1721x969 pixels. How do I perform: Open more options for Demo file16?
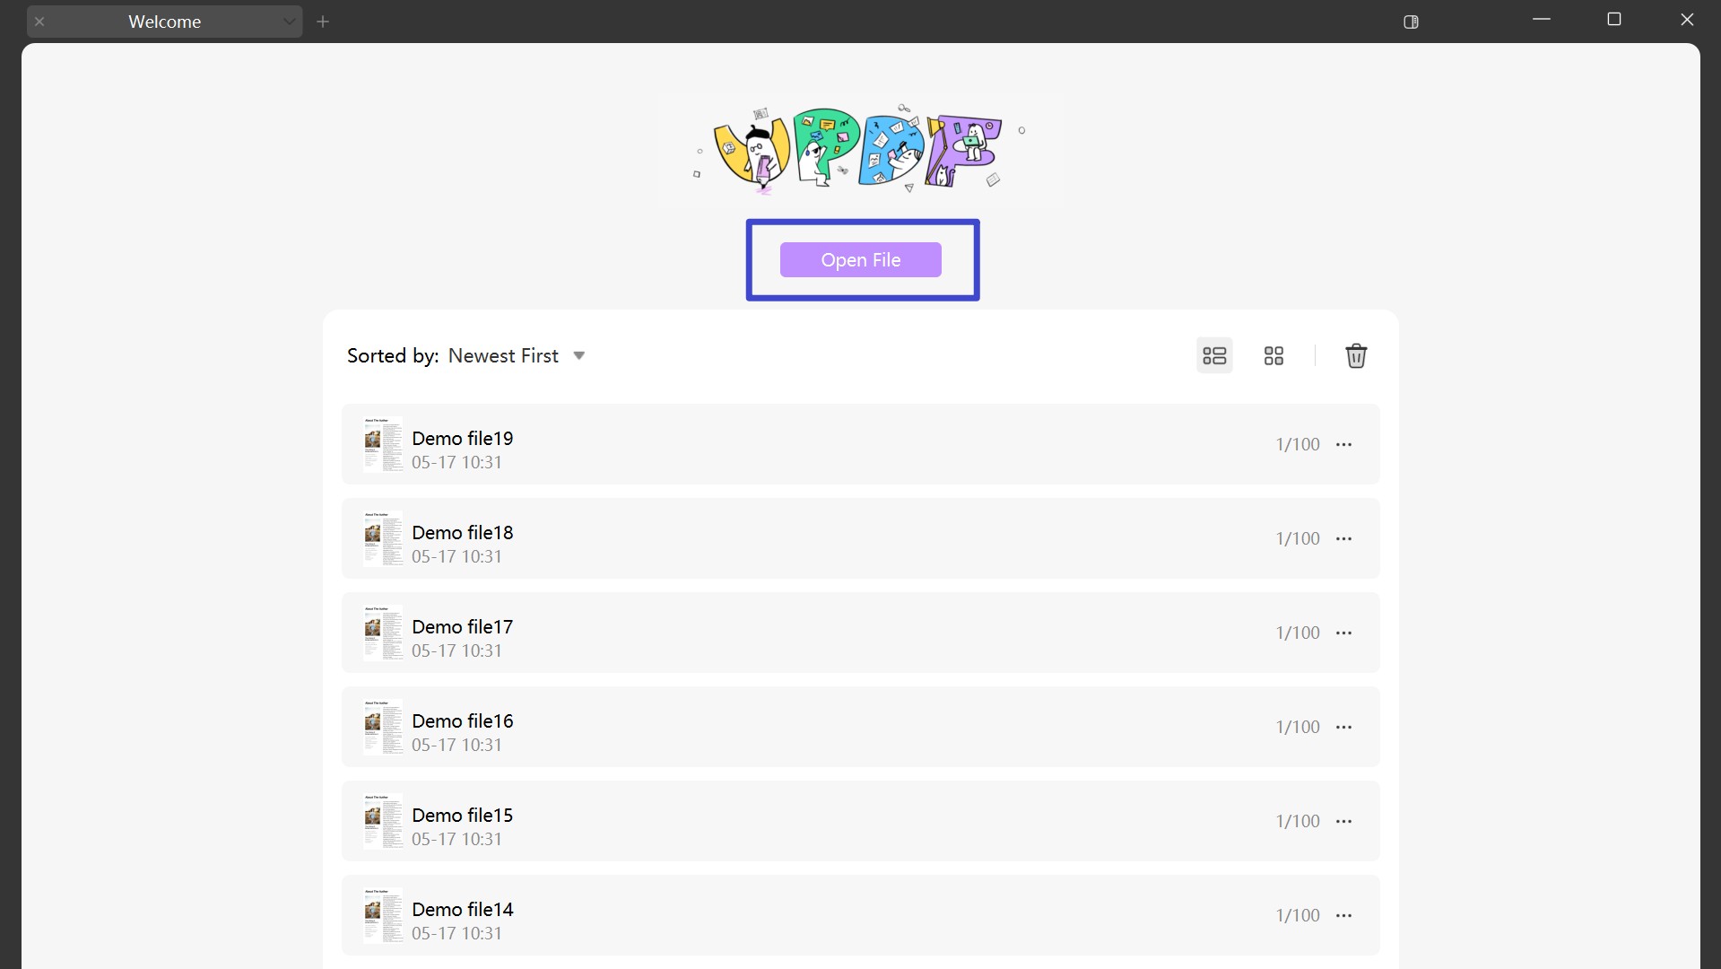click(x=1343, y=727)
